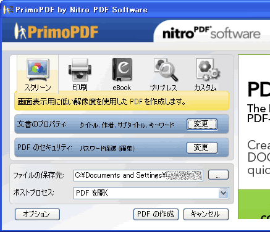Click the ファイルの保存先 label
Screen dimensions: 270x232
pos(38,175)
